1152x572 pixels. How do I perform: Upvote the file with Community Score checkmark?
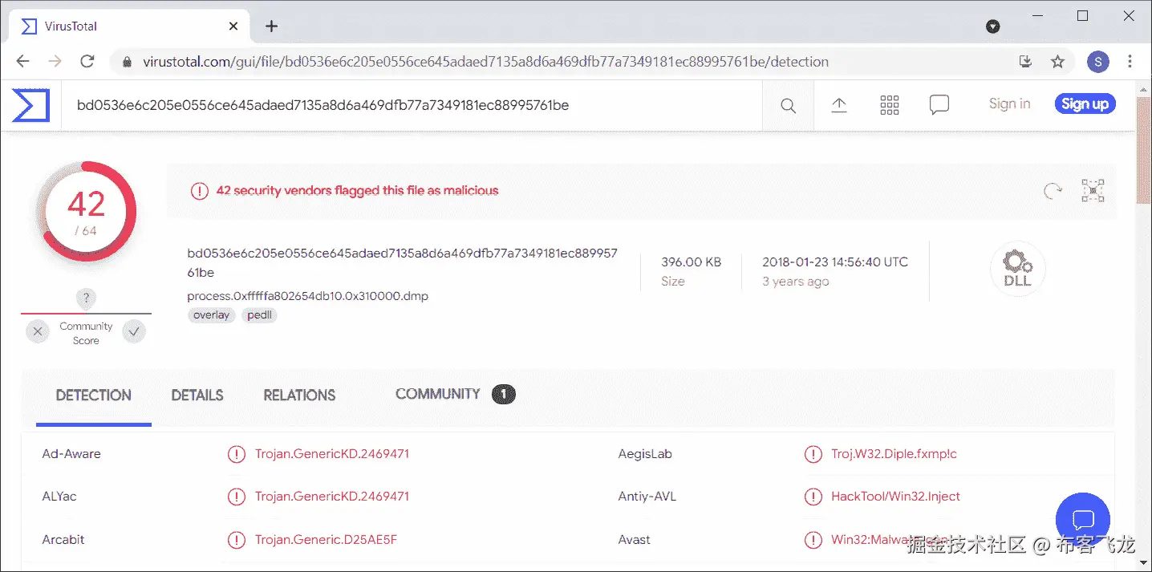pyautogui.click(x=134, y=331)
